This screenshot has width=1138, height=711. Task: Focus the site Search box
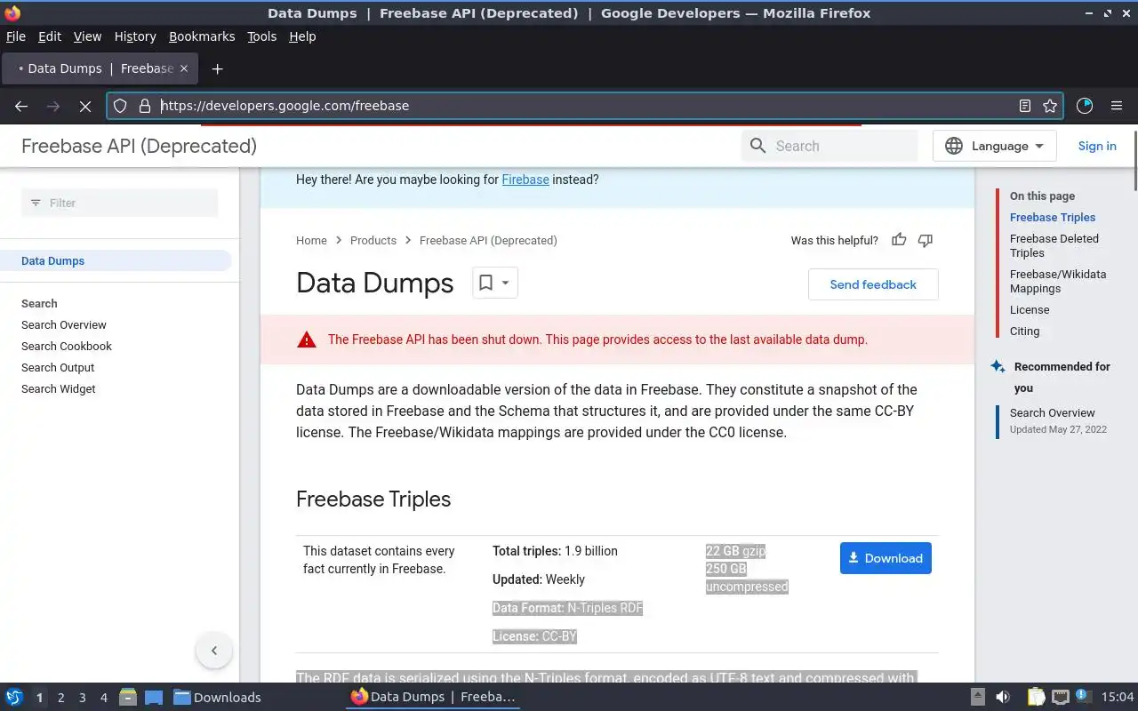[x=829, y=146]
